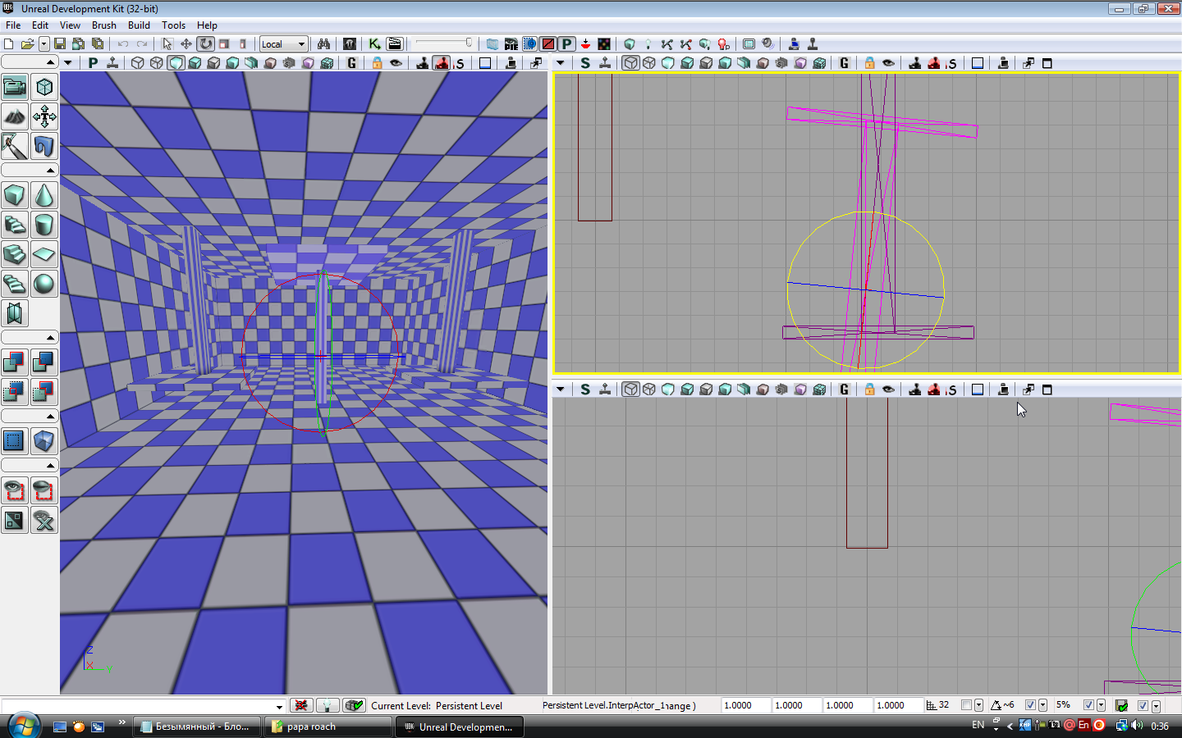This screenshot has width=1182, height=738.
Task: Click the Windows Start button
Action: 24,726
